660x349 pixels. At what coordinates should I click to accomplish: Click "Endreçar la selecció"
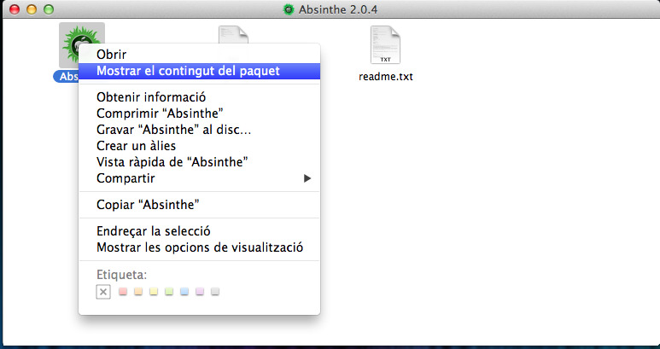tap(154, 231)
